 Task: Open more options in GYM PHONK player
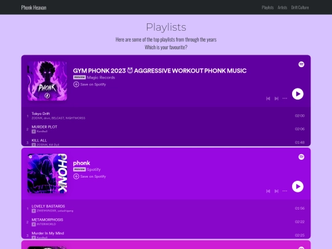pyautogui.click(x=285, y=98)
